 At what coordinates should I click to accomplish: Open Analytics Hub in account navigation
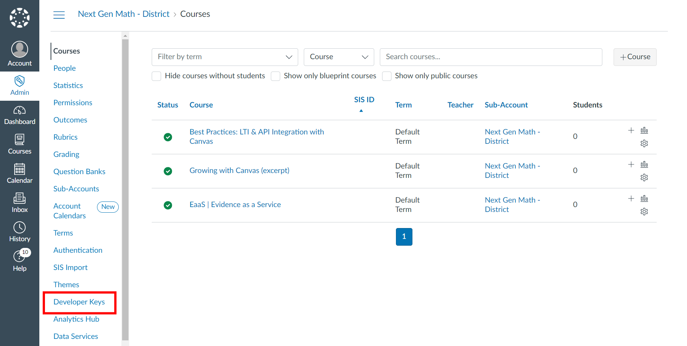point(76,319)
